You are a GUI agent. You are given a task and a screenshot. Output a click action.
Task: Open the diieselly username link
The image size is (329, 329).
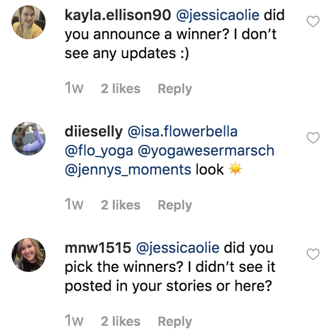(93, 132)
